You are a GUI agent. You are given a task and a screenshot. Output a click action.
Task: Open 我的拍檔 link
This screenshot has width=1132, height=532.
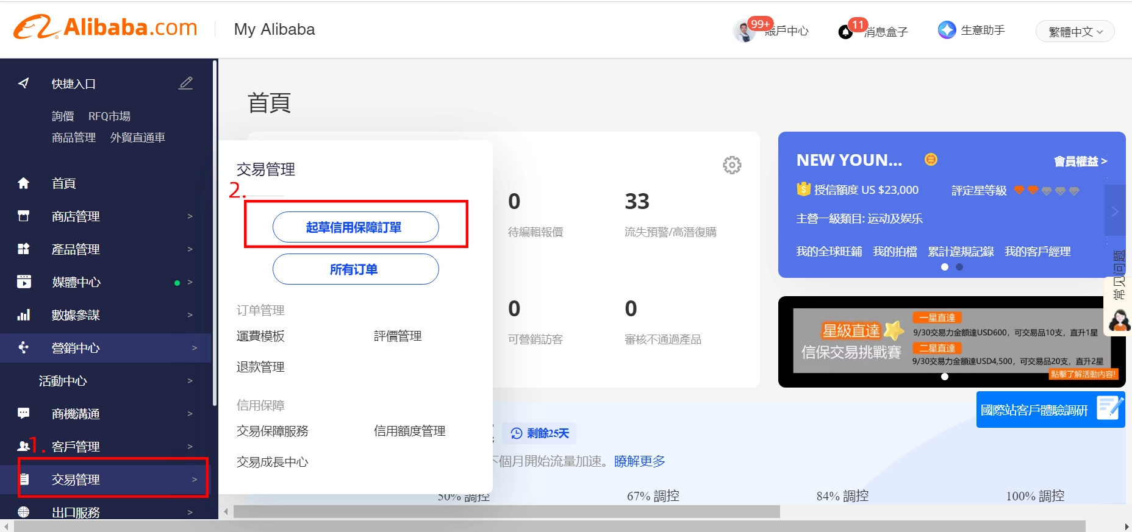pos(895,251)
